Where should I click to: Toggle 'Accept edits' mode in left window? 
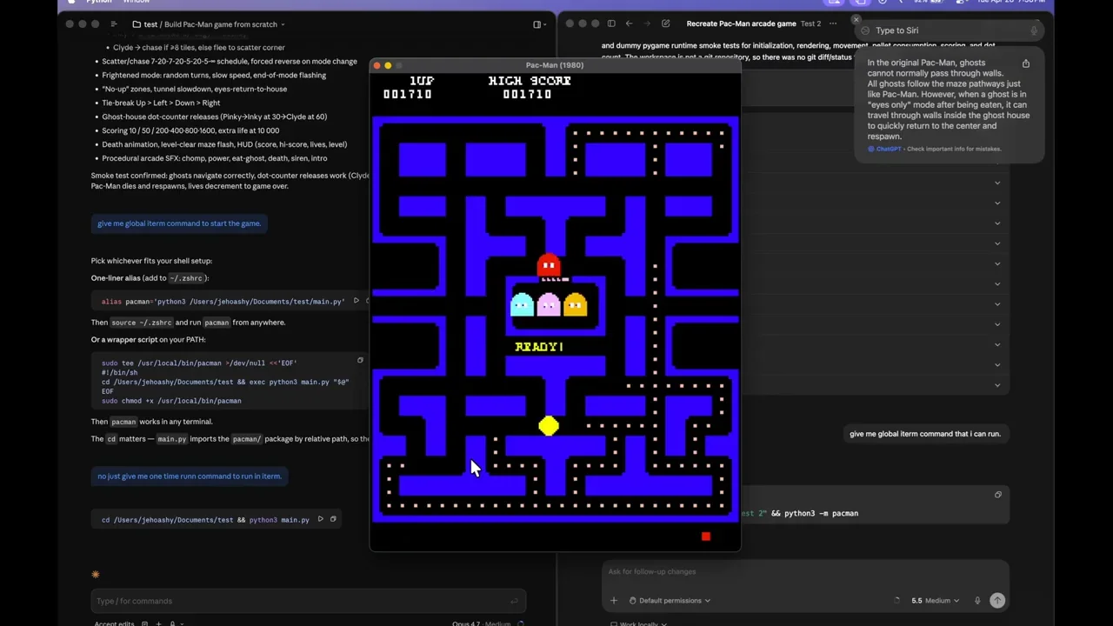coord(114,623)
